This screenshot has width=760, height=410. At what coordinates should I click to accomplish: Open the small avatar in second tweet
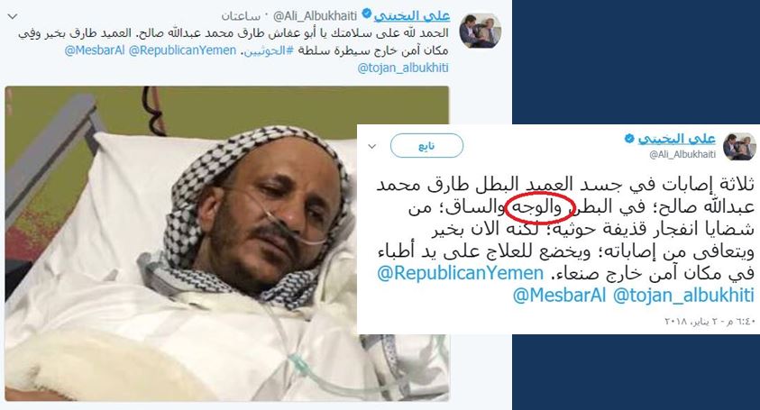pos(739,146)
